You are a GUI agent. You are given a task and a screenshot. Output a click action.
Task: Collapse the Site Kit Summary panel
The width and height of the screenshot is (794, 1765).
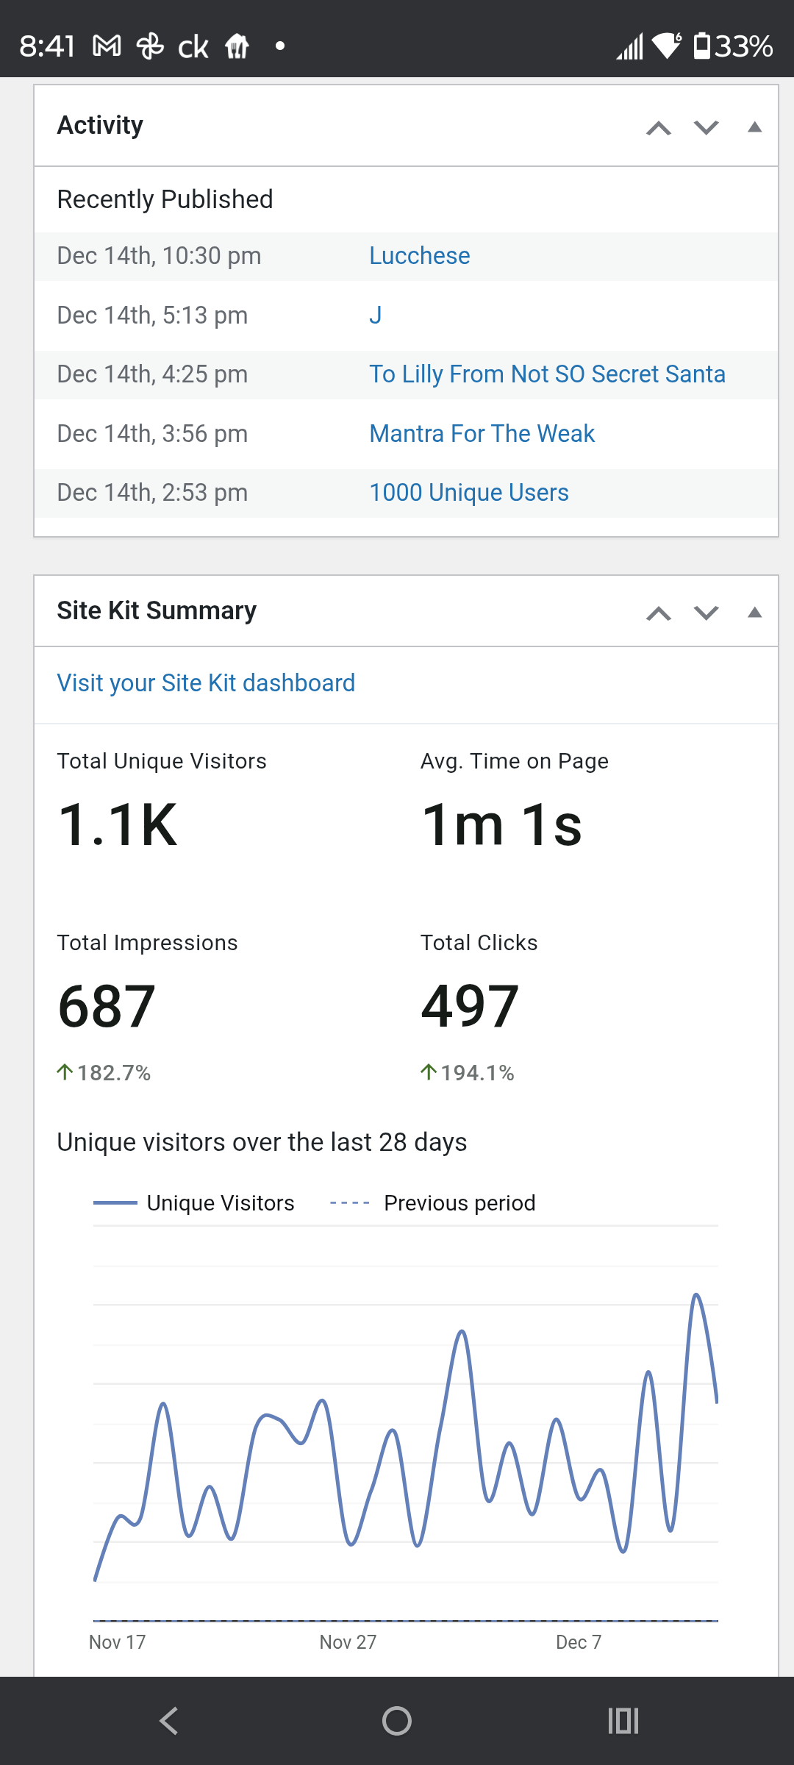[x=754, y=613]
